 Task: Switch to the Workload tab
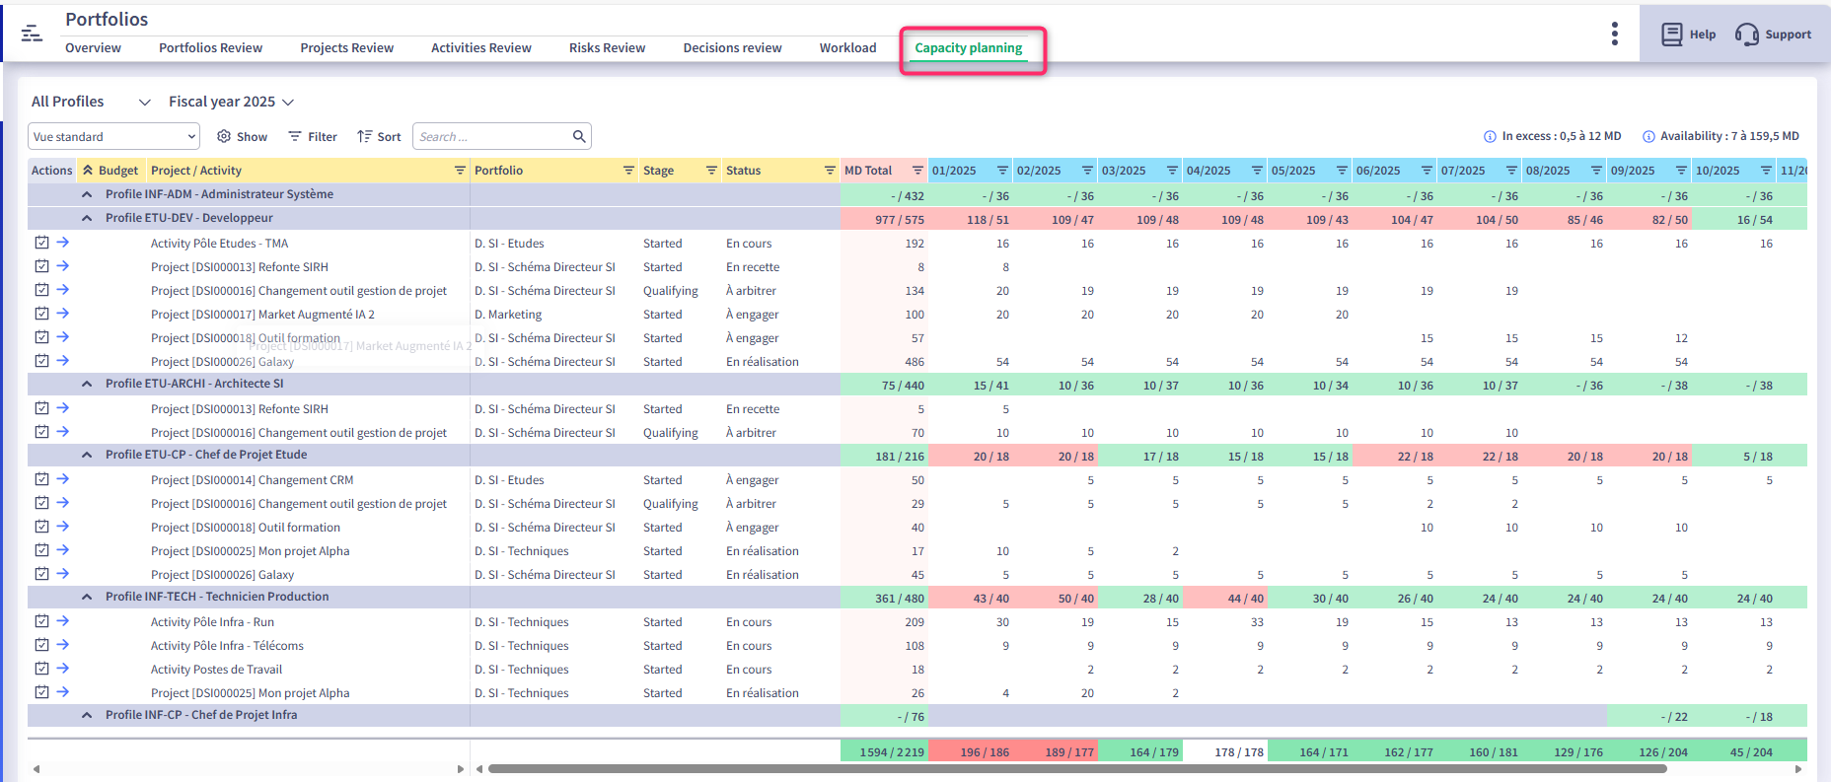click(x=847, y=48)
